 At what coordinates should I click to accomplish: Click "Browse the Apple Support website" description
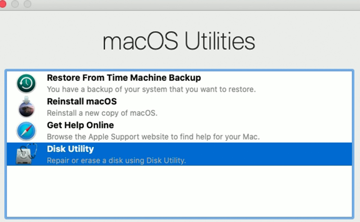153,137
